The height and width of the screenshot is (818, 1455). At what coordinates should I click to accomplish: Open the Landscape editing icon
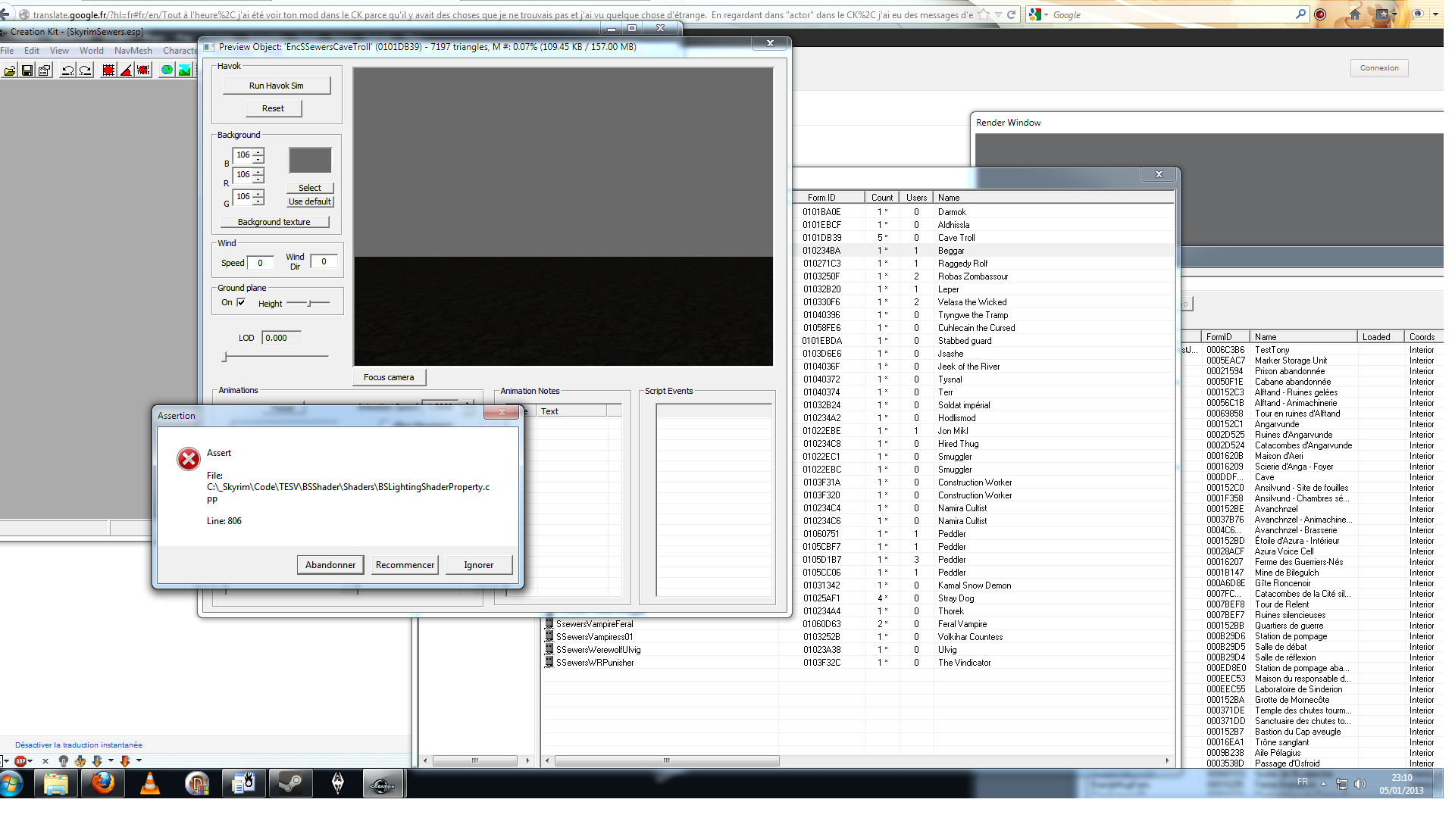pos(184,70)
